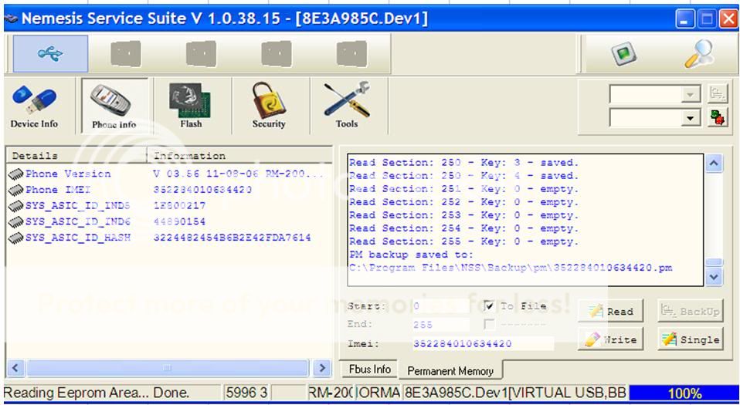Click the Write button
The width and height of the screenshot is (740, 405).
(610, 339)
